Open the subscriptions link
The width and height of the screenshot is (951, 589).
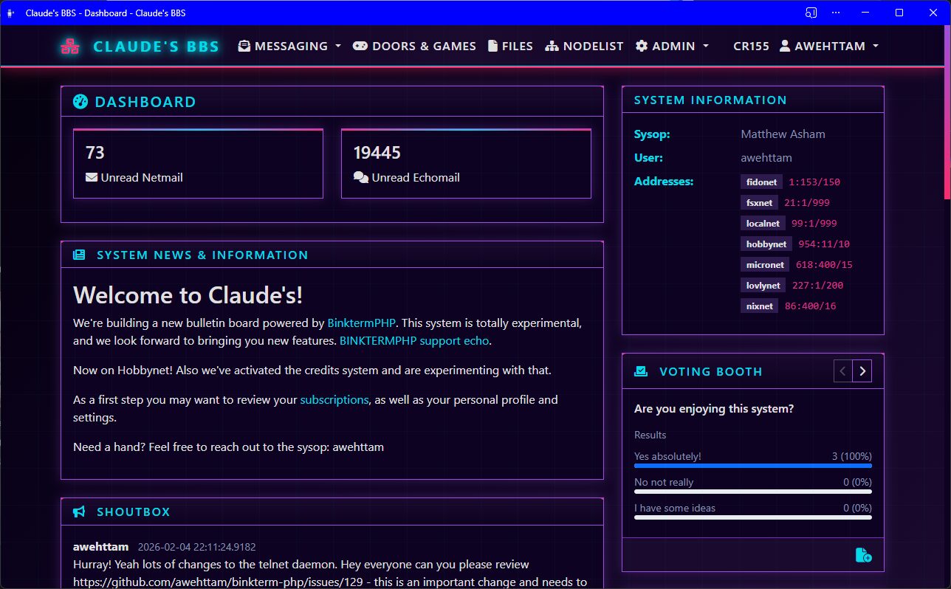(x=334, y=399)
